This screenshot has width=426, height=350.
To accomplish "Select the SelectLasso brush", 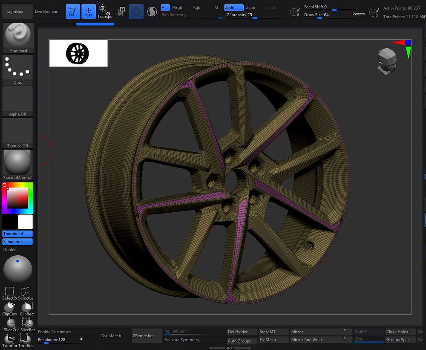I will pos(25,293).
